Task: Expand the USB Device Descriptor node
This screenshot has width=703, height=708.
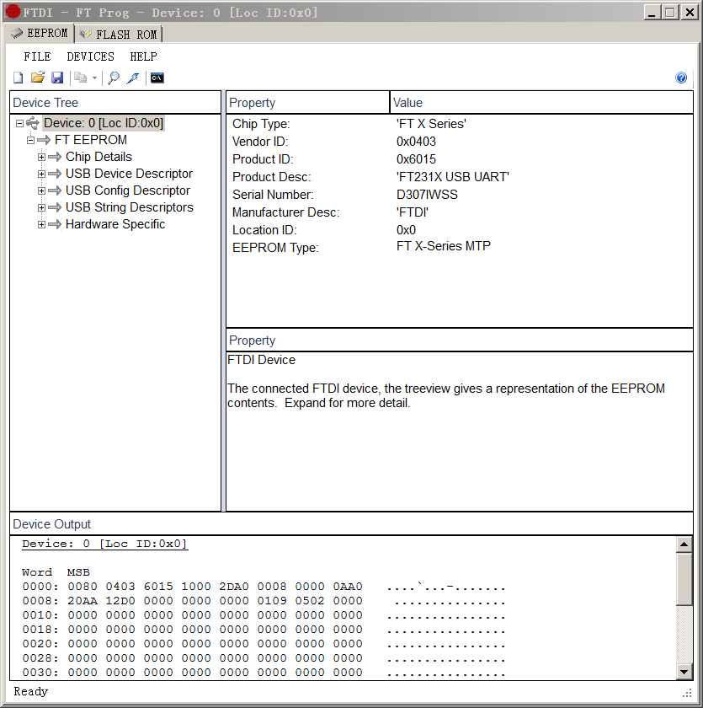Action: click(x=41, y=174)
